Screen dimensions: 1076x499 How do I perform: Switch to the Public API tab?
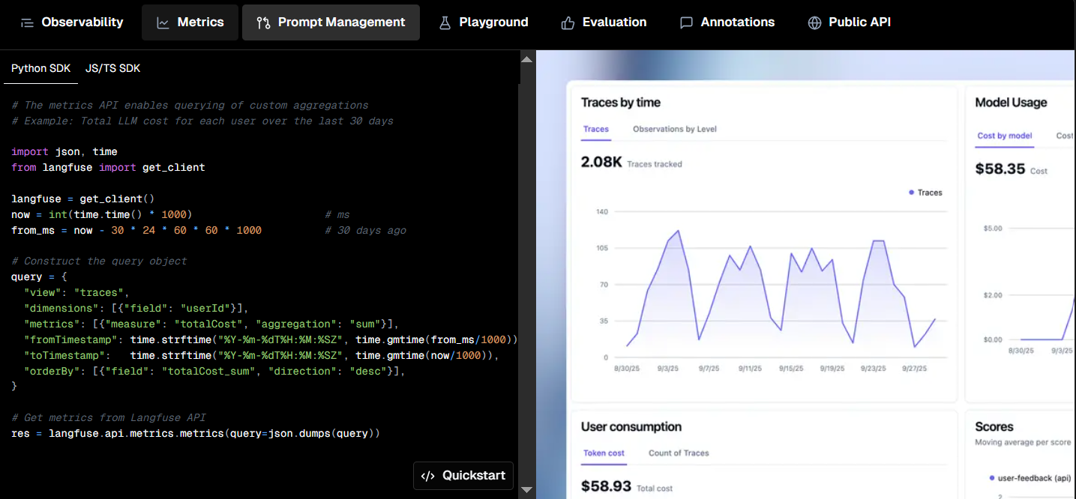850,22
